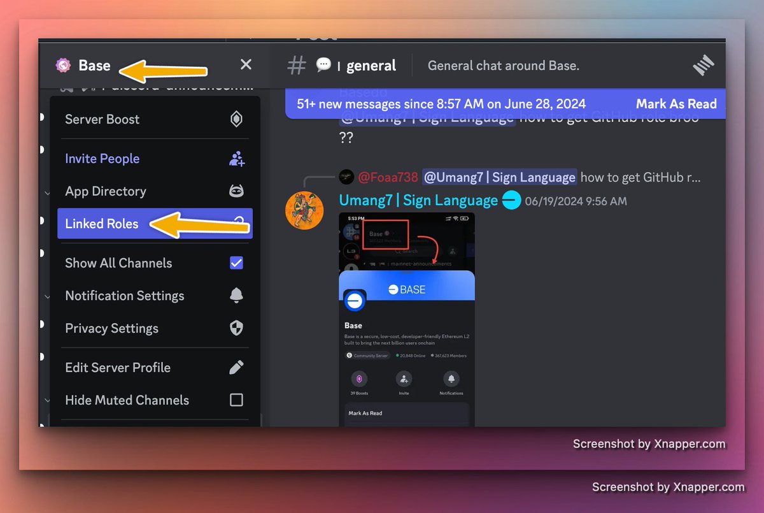Open the threads icon in channel header
Screen dimensions: 764x513
704,66
